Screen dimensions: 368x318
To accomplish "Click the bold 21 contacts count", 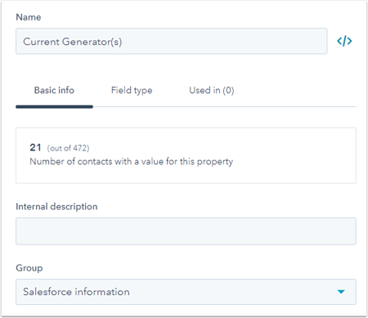I will 35,147.
